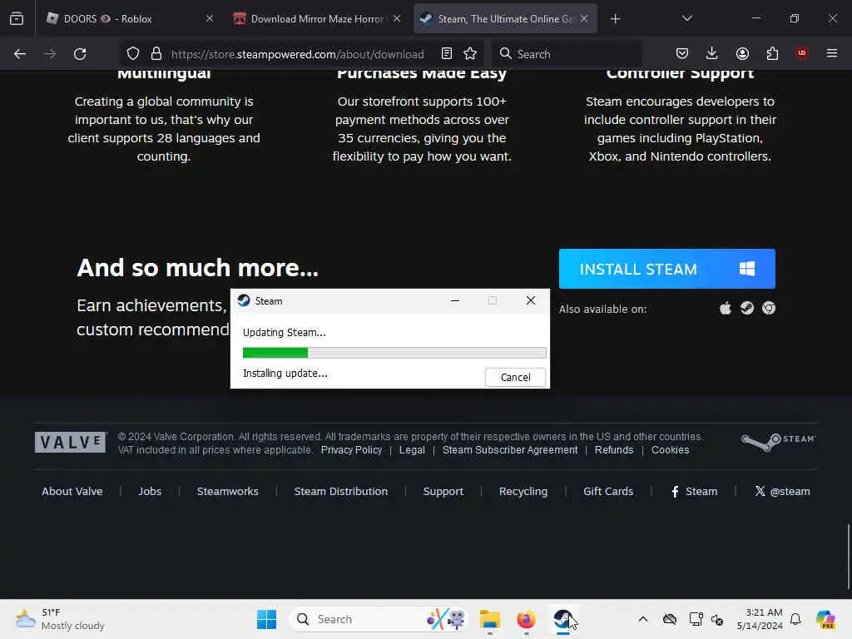Open Steam Facebook page link
This screenshot has width=852, height=639.
tap(695, 491)
